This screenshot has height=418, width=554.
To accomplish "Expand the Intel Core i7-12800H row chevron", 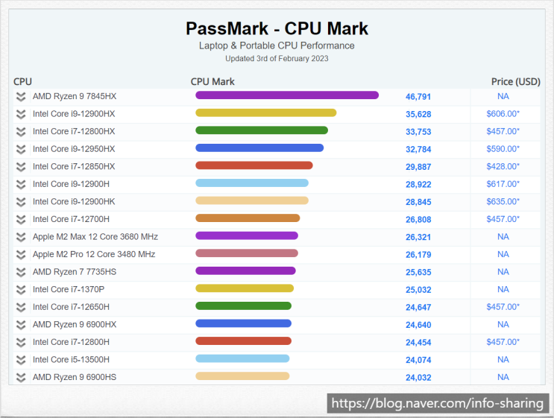I will pyautogui.click(x=21, y=343).
